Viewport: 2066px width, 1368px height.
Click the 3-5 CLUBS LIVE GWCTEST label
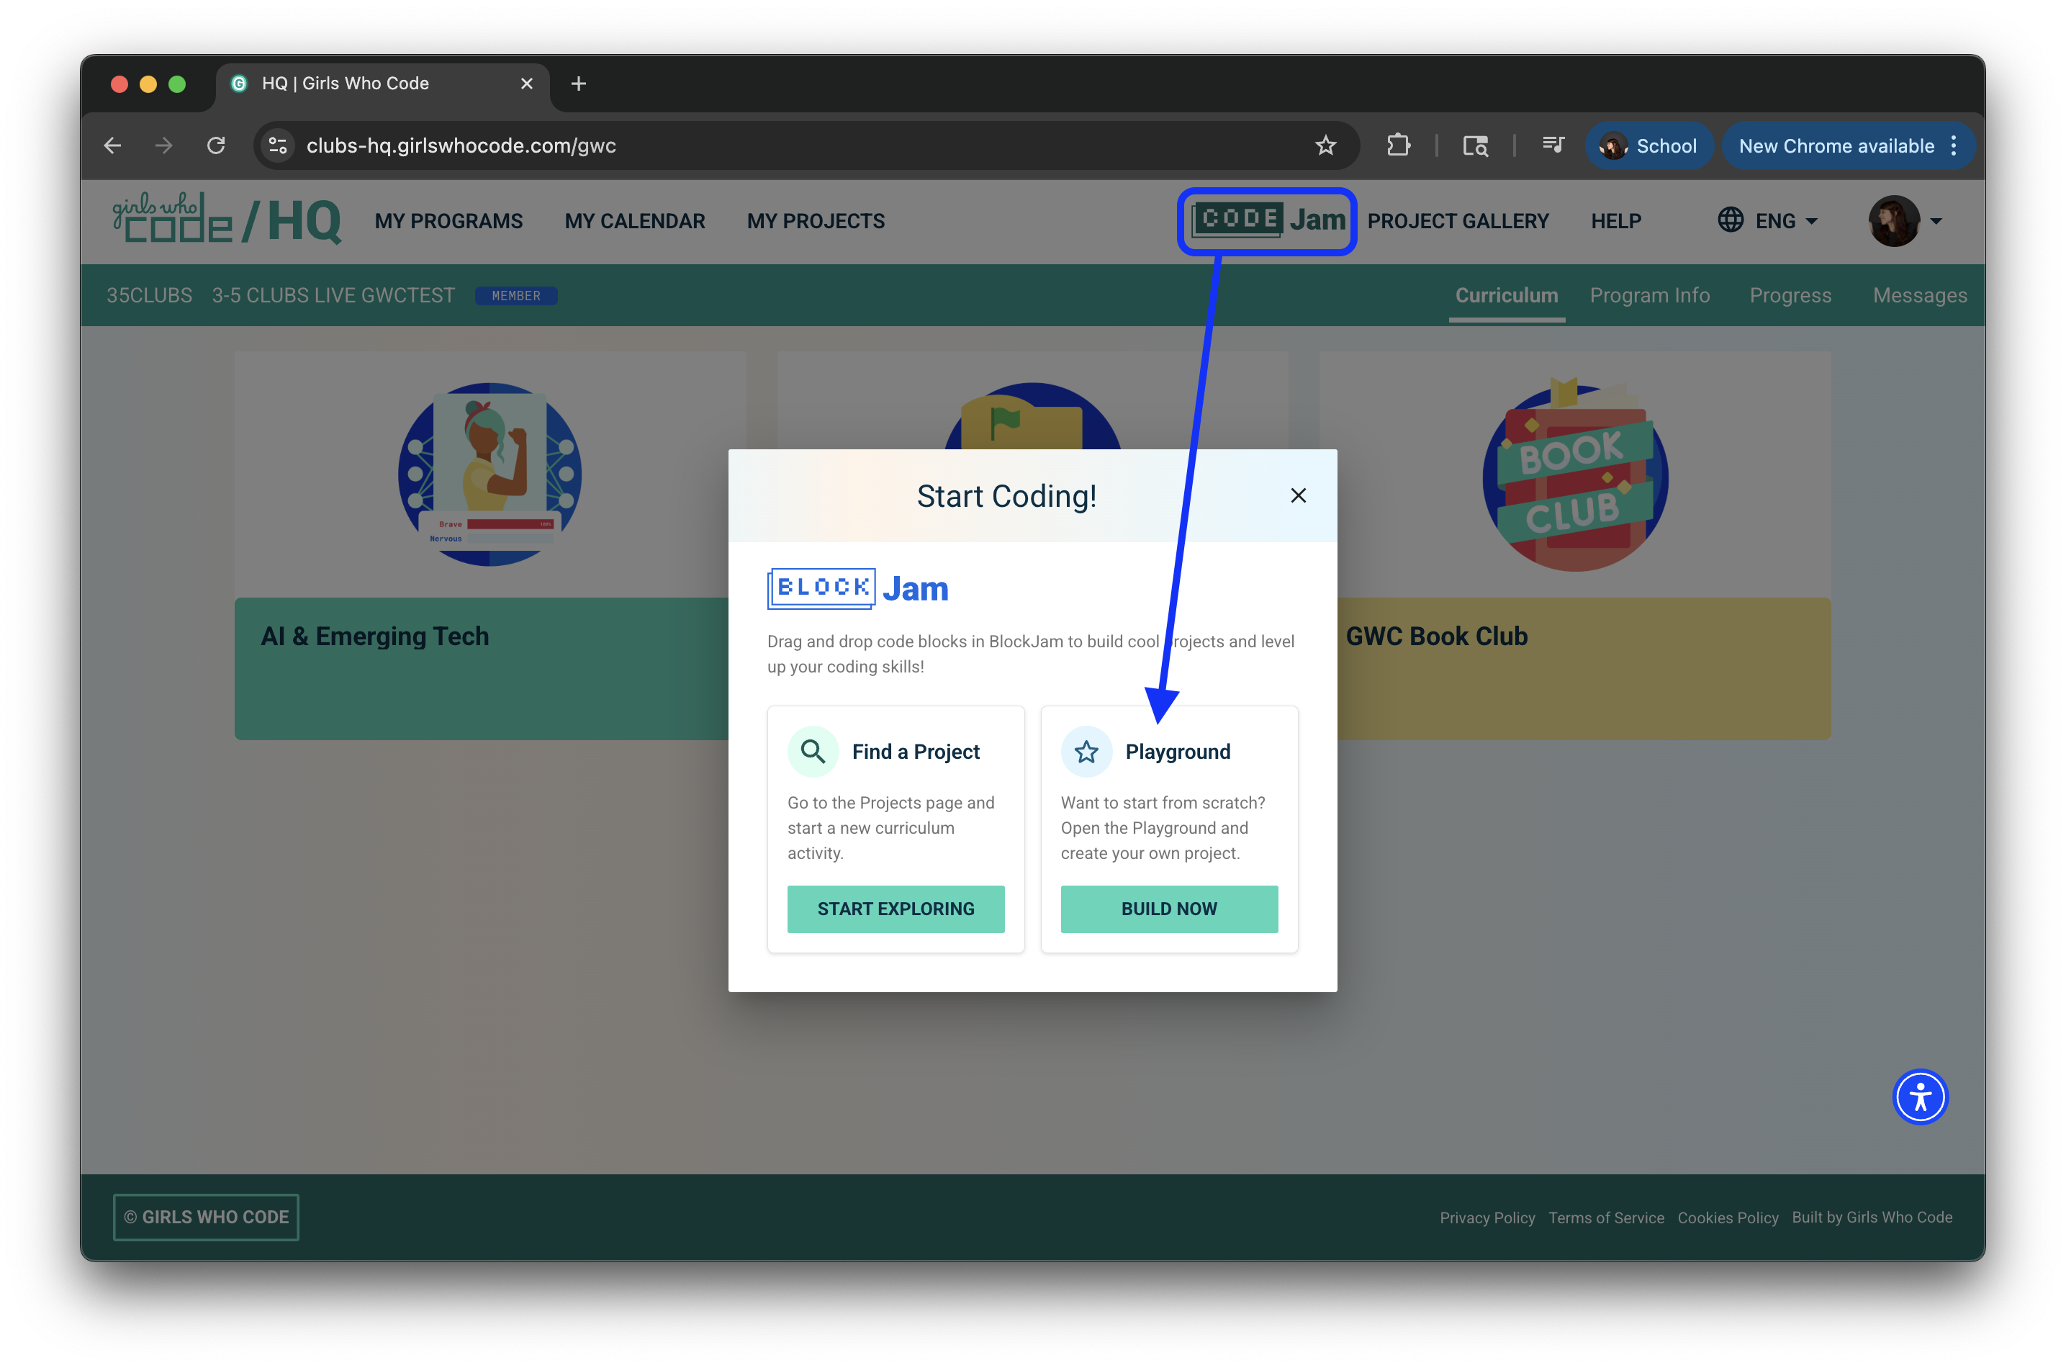(333, 296)
